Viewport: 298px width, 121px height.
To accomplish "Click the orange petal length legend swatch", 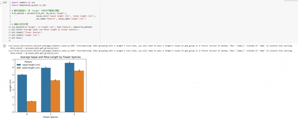I will [19, 68].
